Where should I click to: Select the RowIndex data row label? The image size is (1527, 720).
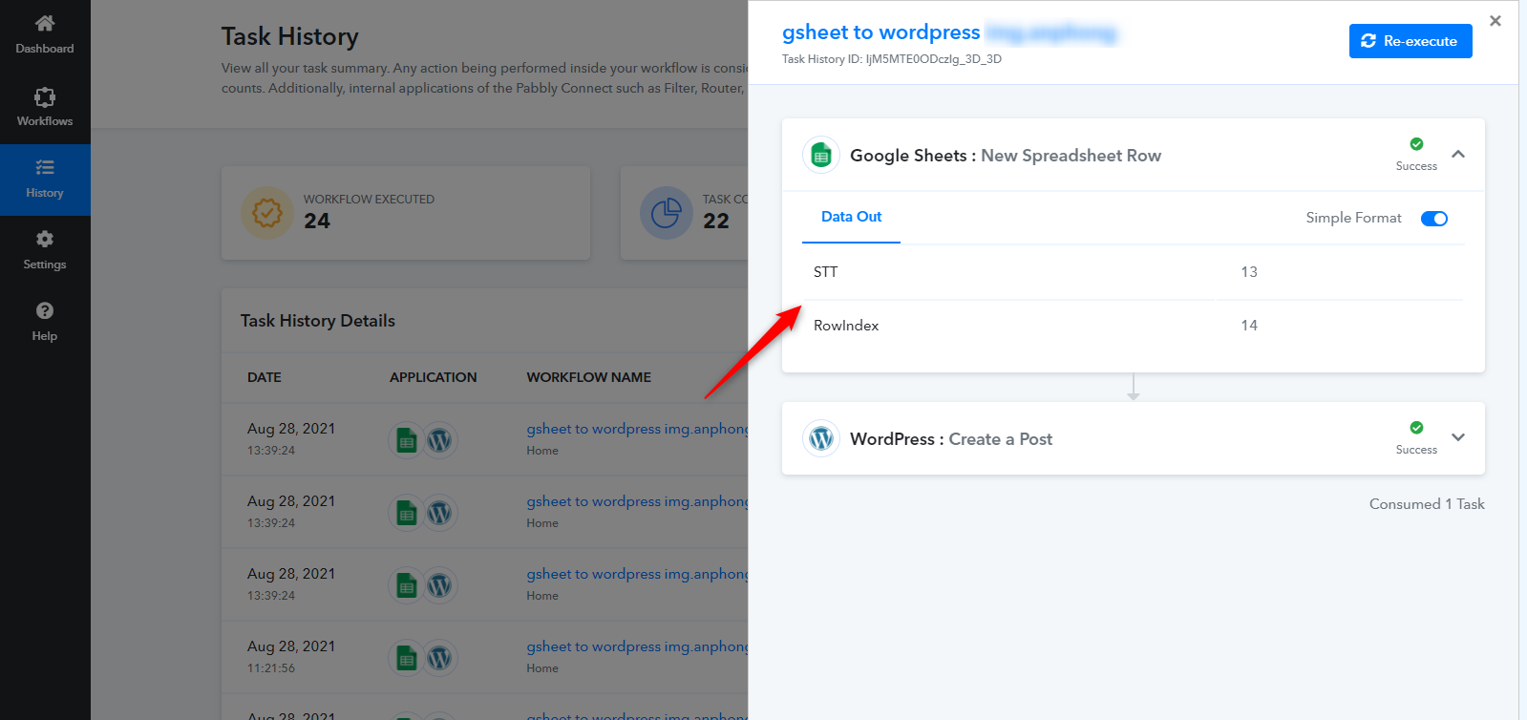pos(846,326)
